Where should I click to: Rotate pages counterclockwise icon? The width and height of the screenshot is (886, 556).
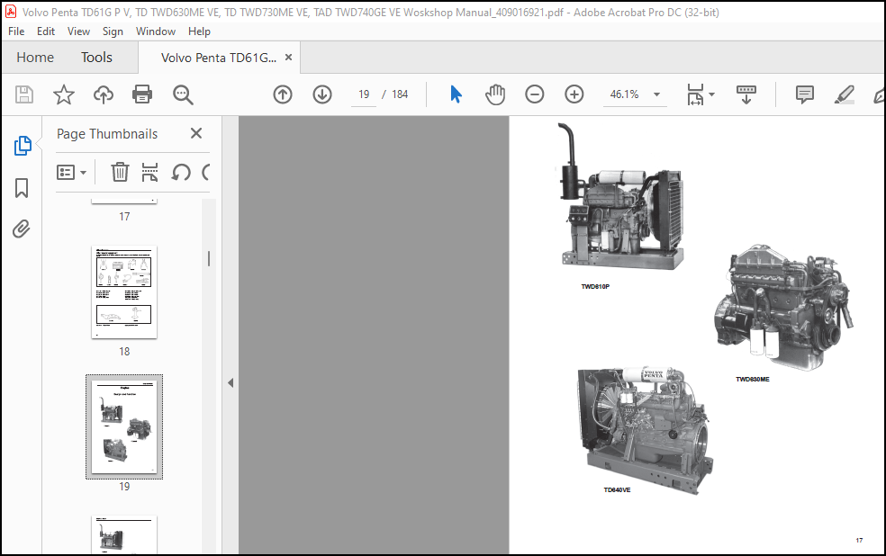pos(181,172)
